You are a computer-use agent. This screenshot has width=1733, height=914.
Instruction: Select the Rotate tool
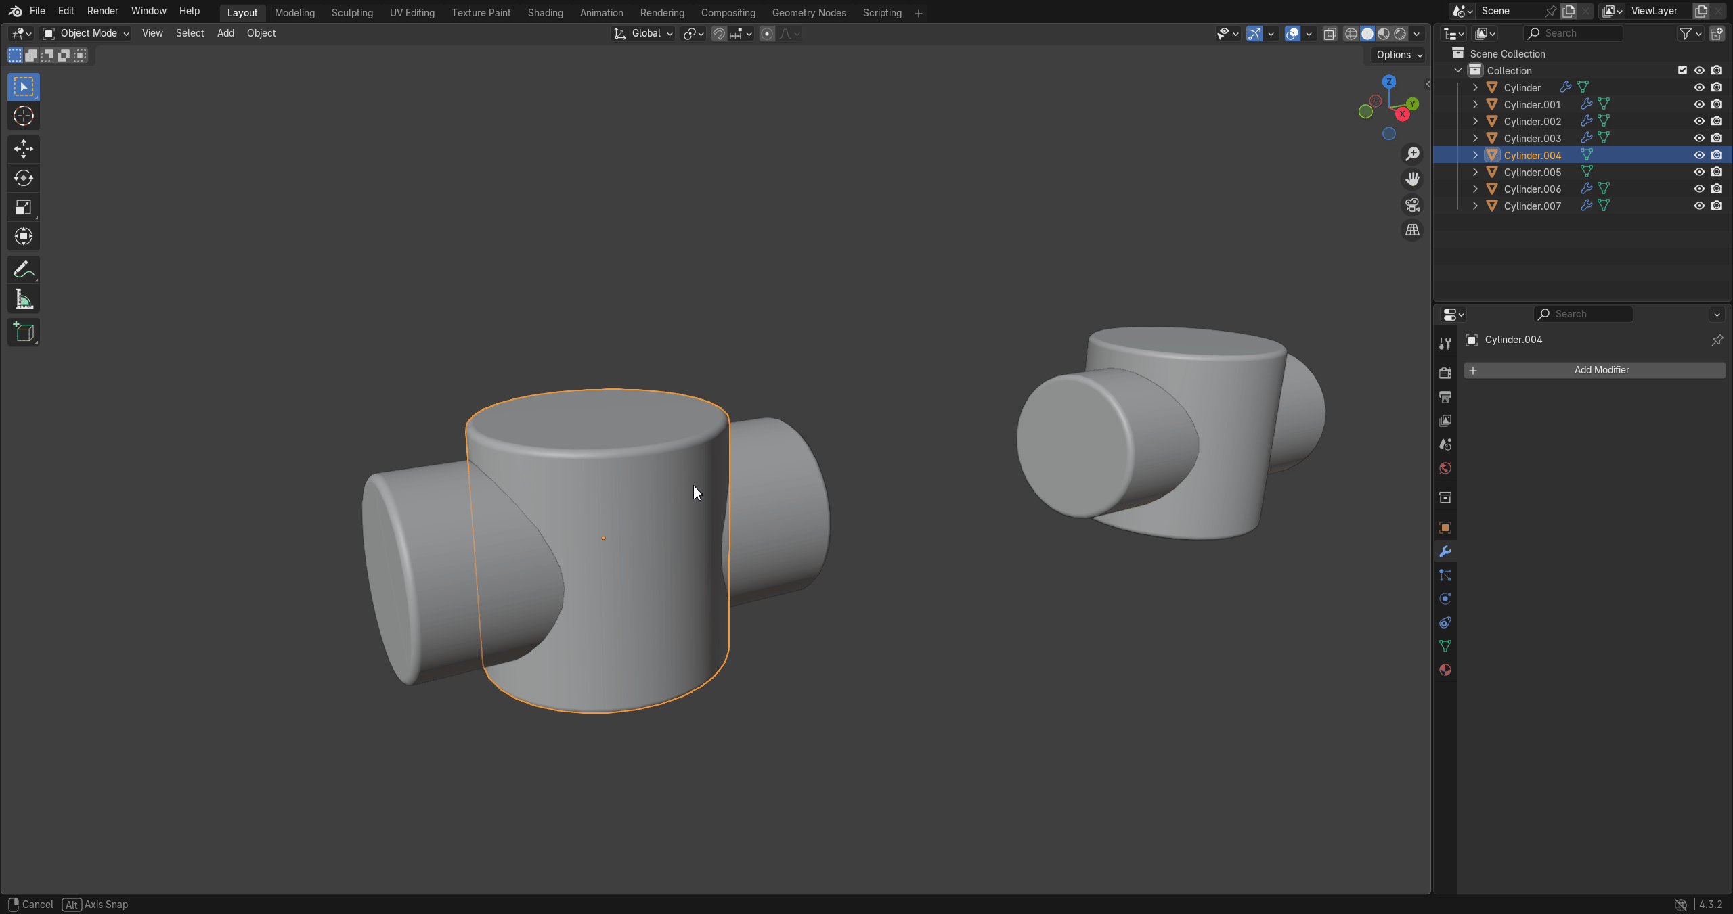click(24, 178)
